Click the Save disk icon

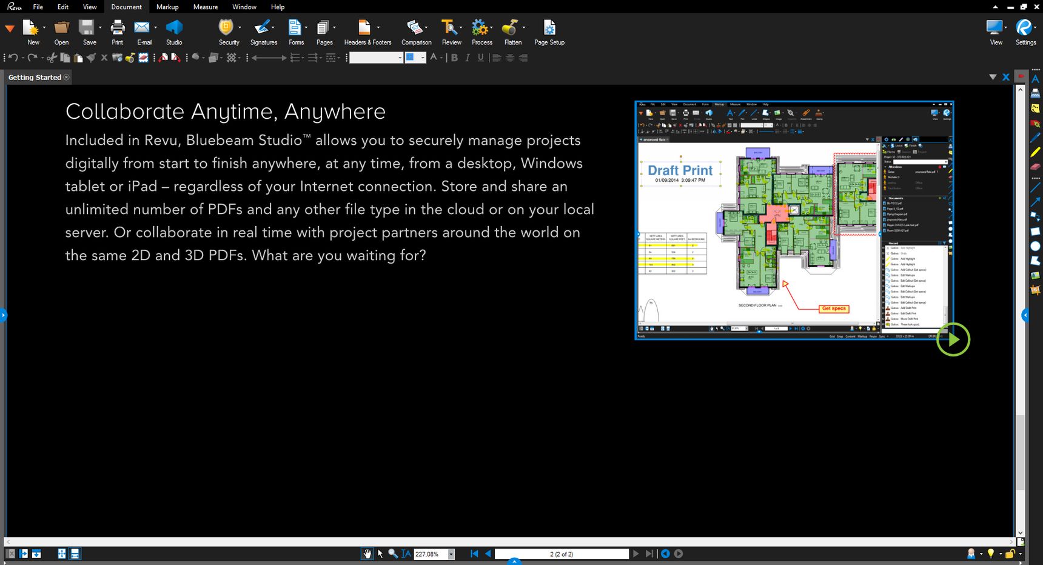coord(87,28)
